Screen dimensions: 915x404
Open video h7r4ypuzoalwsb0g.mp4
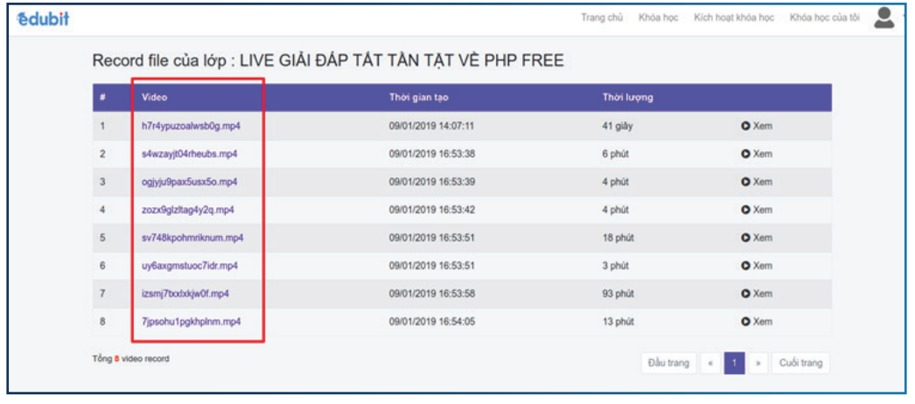(x=191, y=126)
